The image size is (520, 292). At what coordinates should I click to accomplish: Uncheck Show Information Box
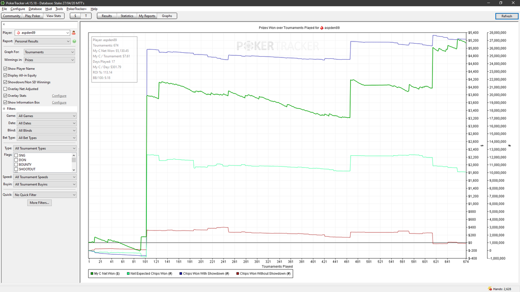pos(5,103)
